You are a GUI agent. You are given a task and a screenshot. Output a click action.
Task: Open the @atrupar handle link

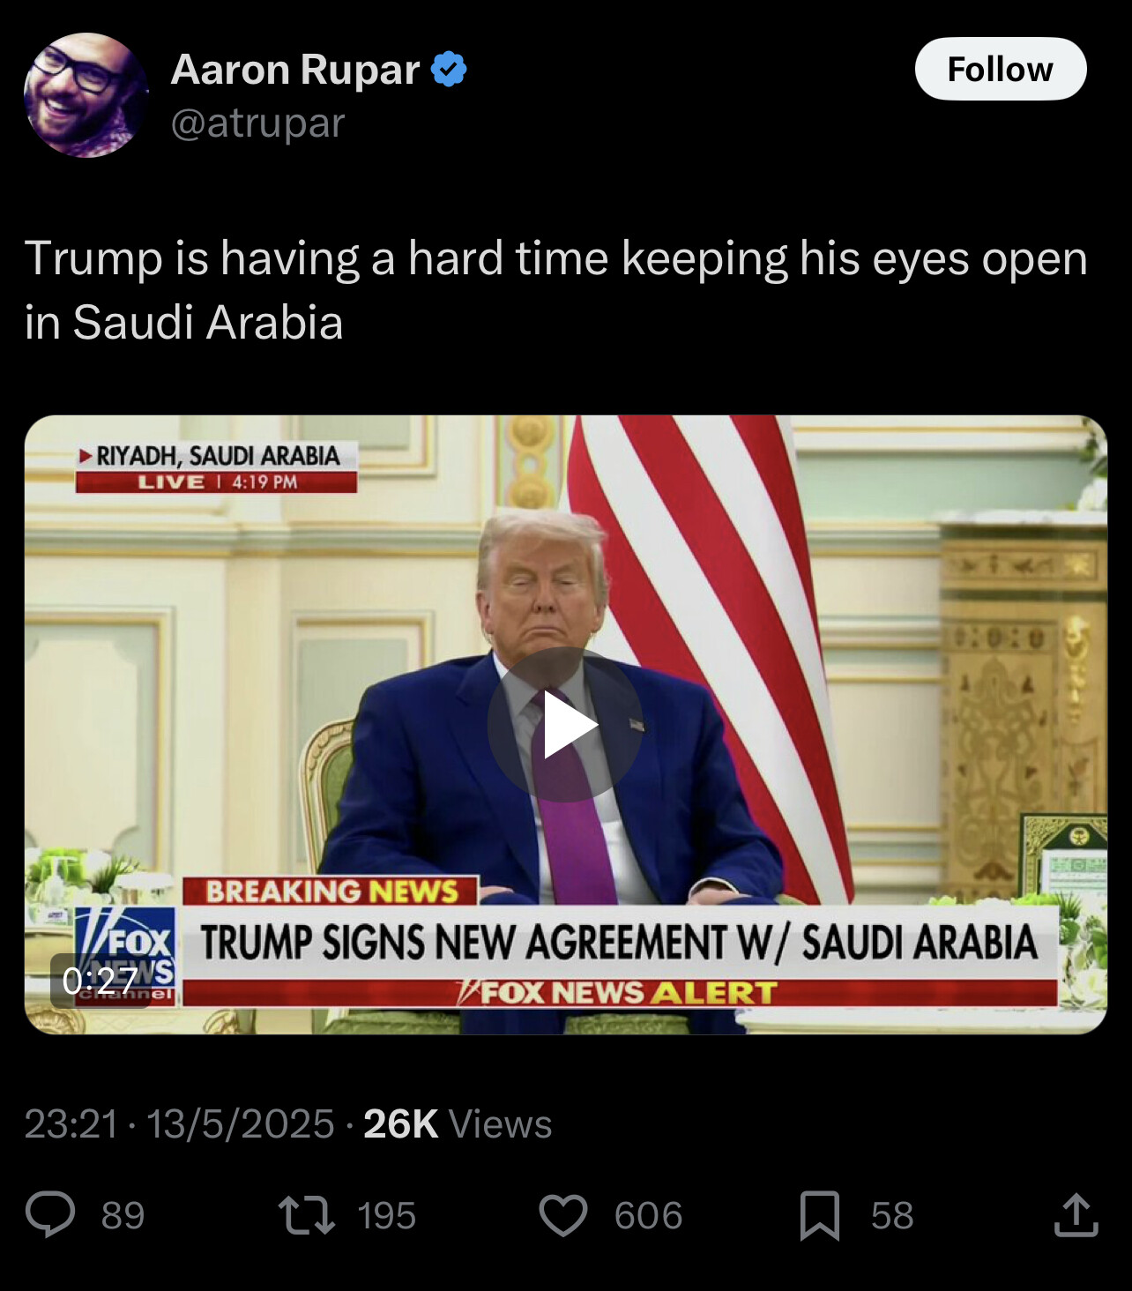[x=257, y=123]
